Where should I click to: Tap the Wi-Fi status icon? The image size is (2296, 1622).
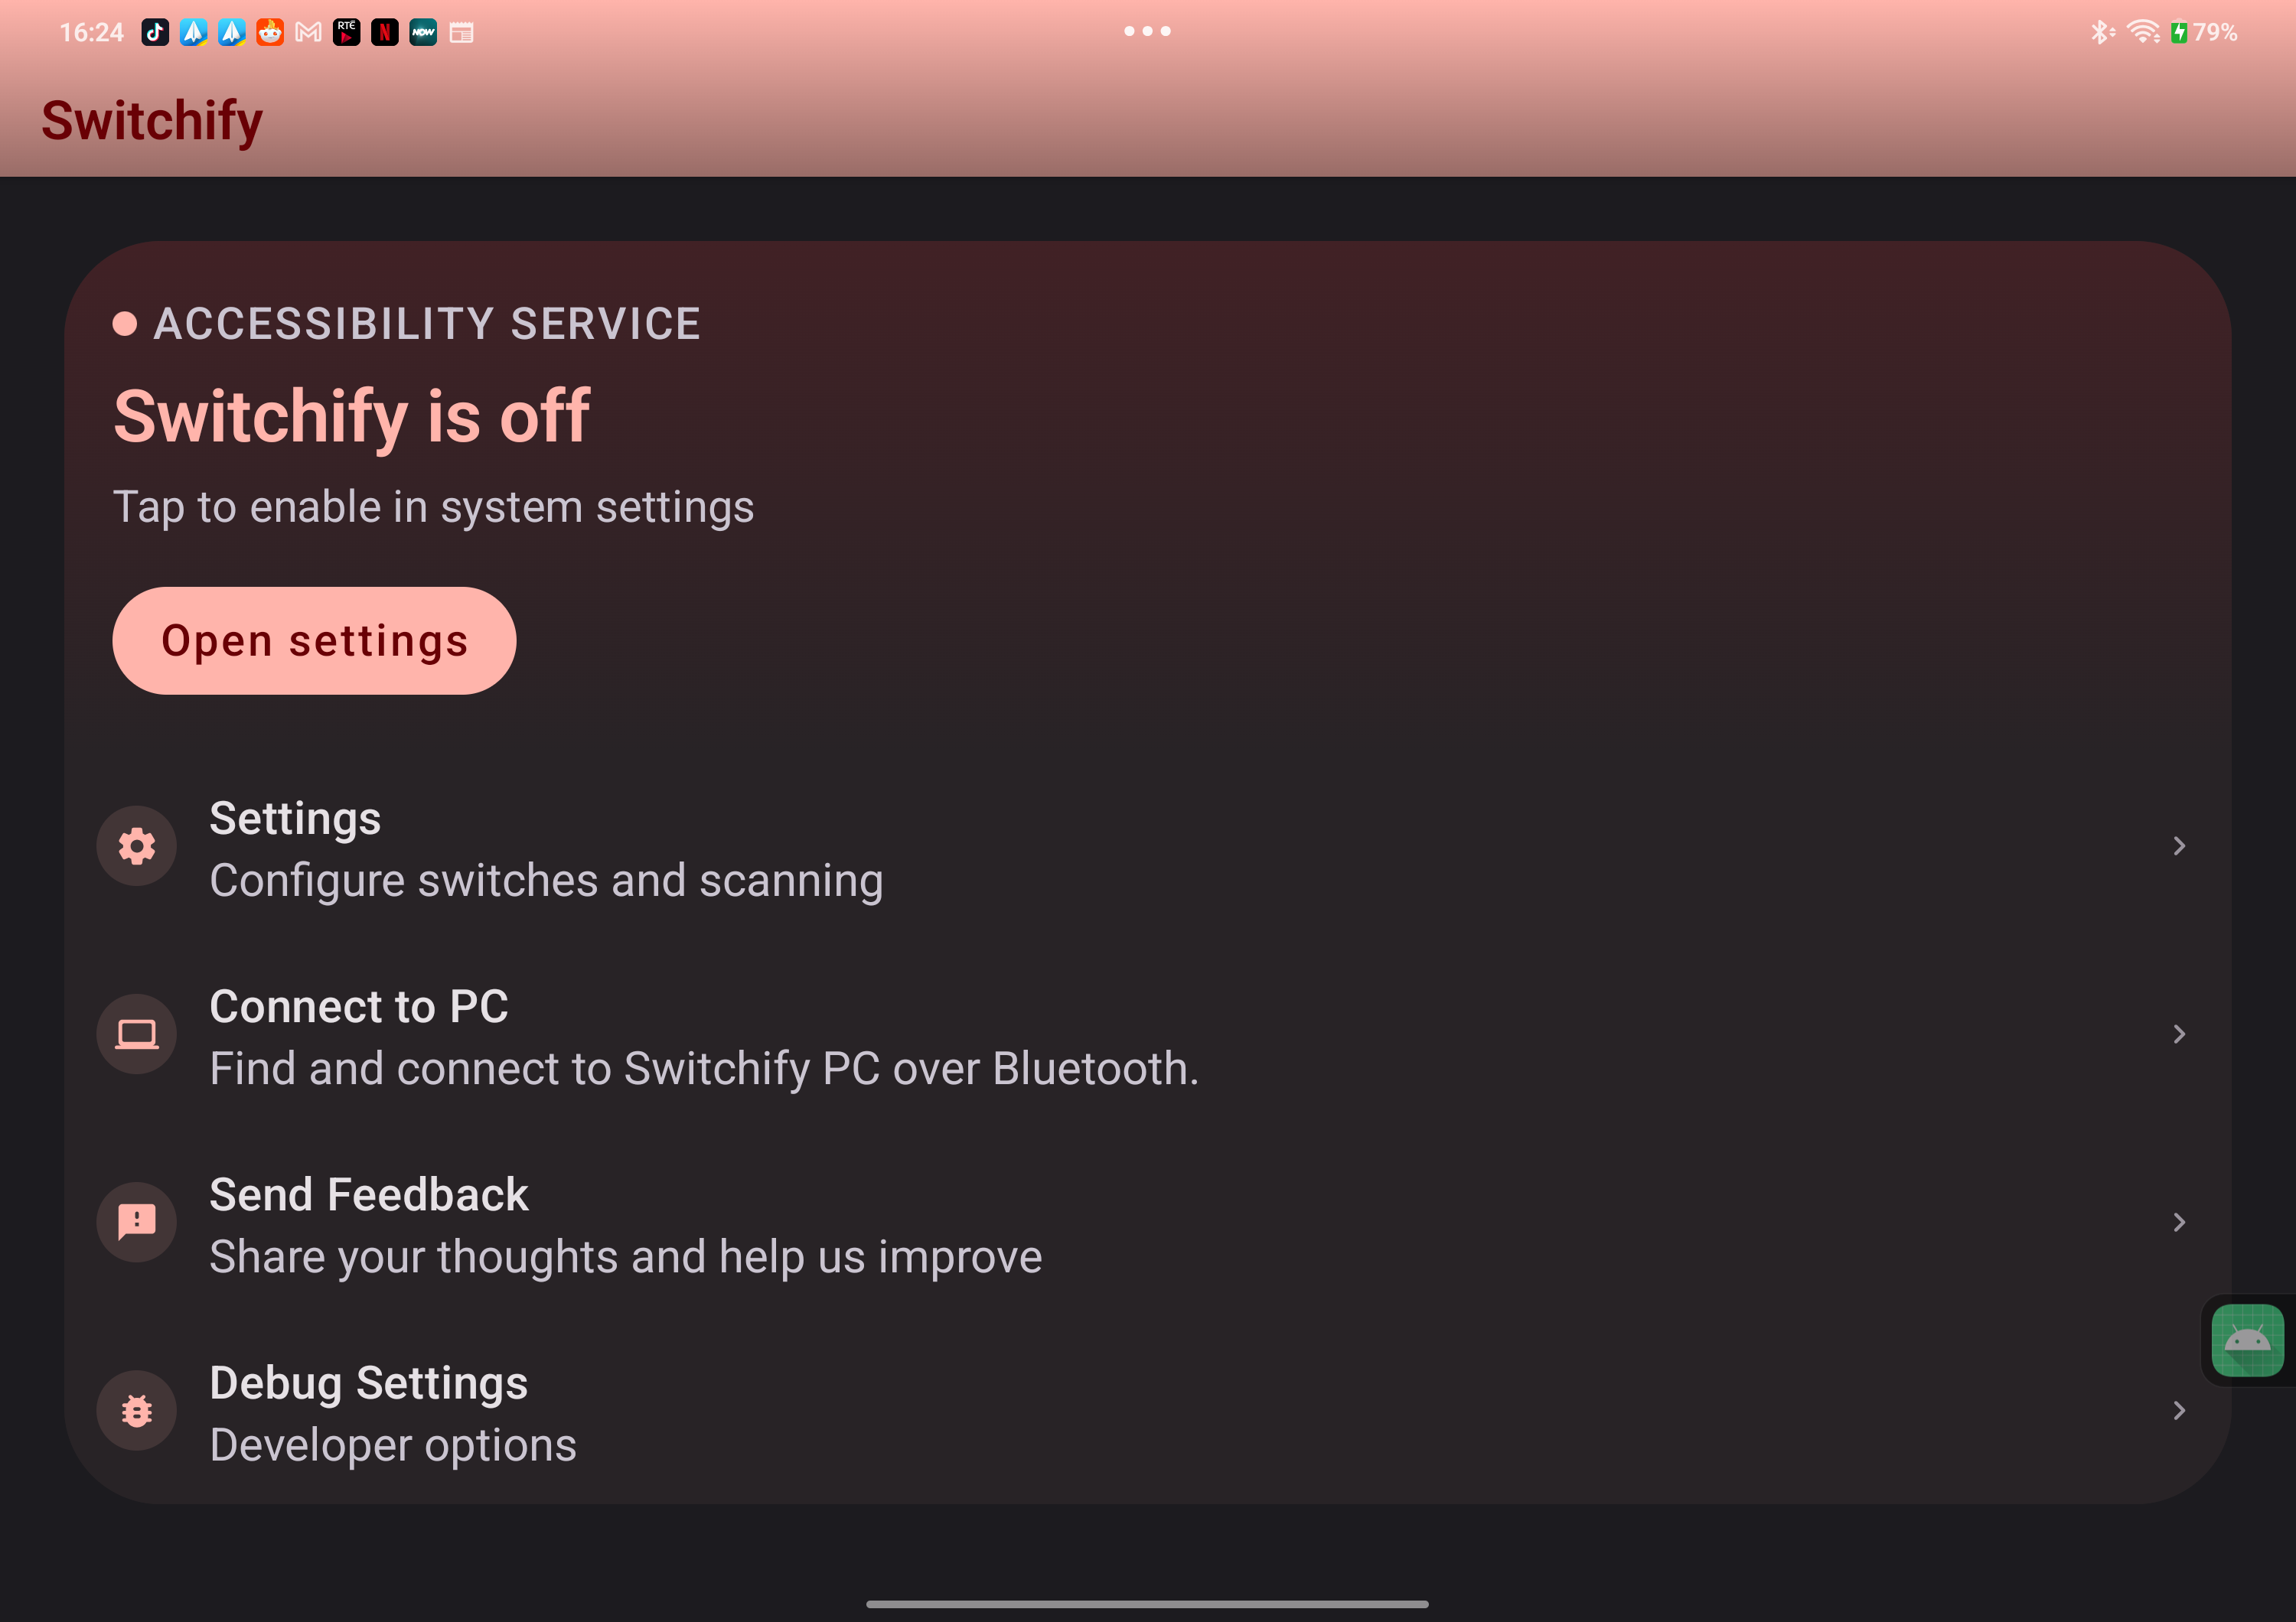coord(2143,32)
